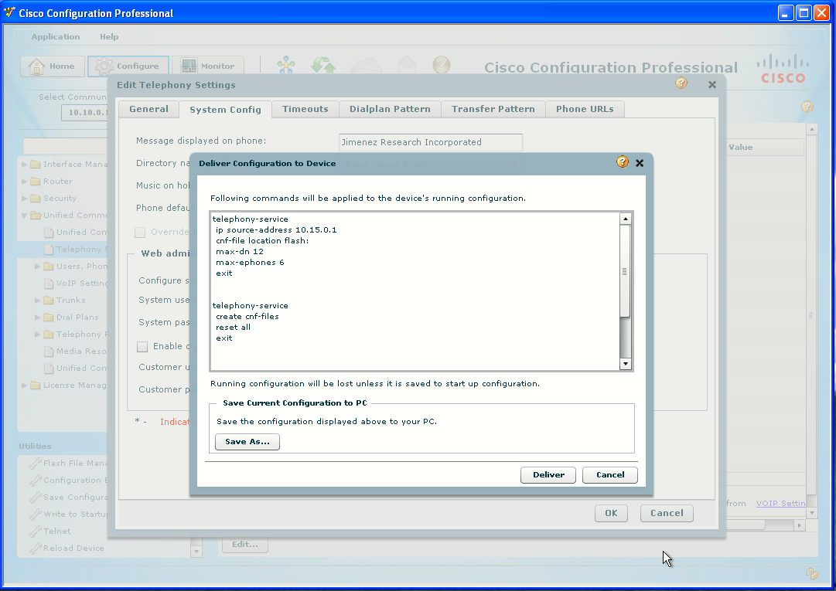Expand the Security tree folder
Screen dimensions: 836x591
point(25,199)
